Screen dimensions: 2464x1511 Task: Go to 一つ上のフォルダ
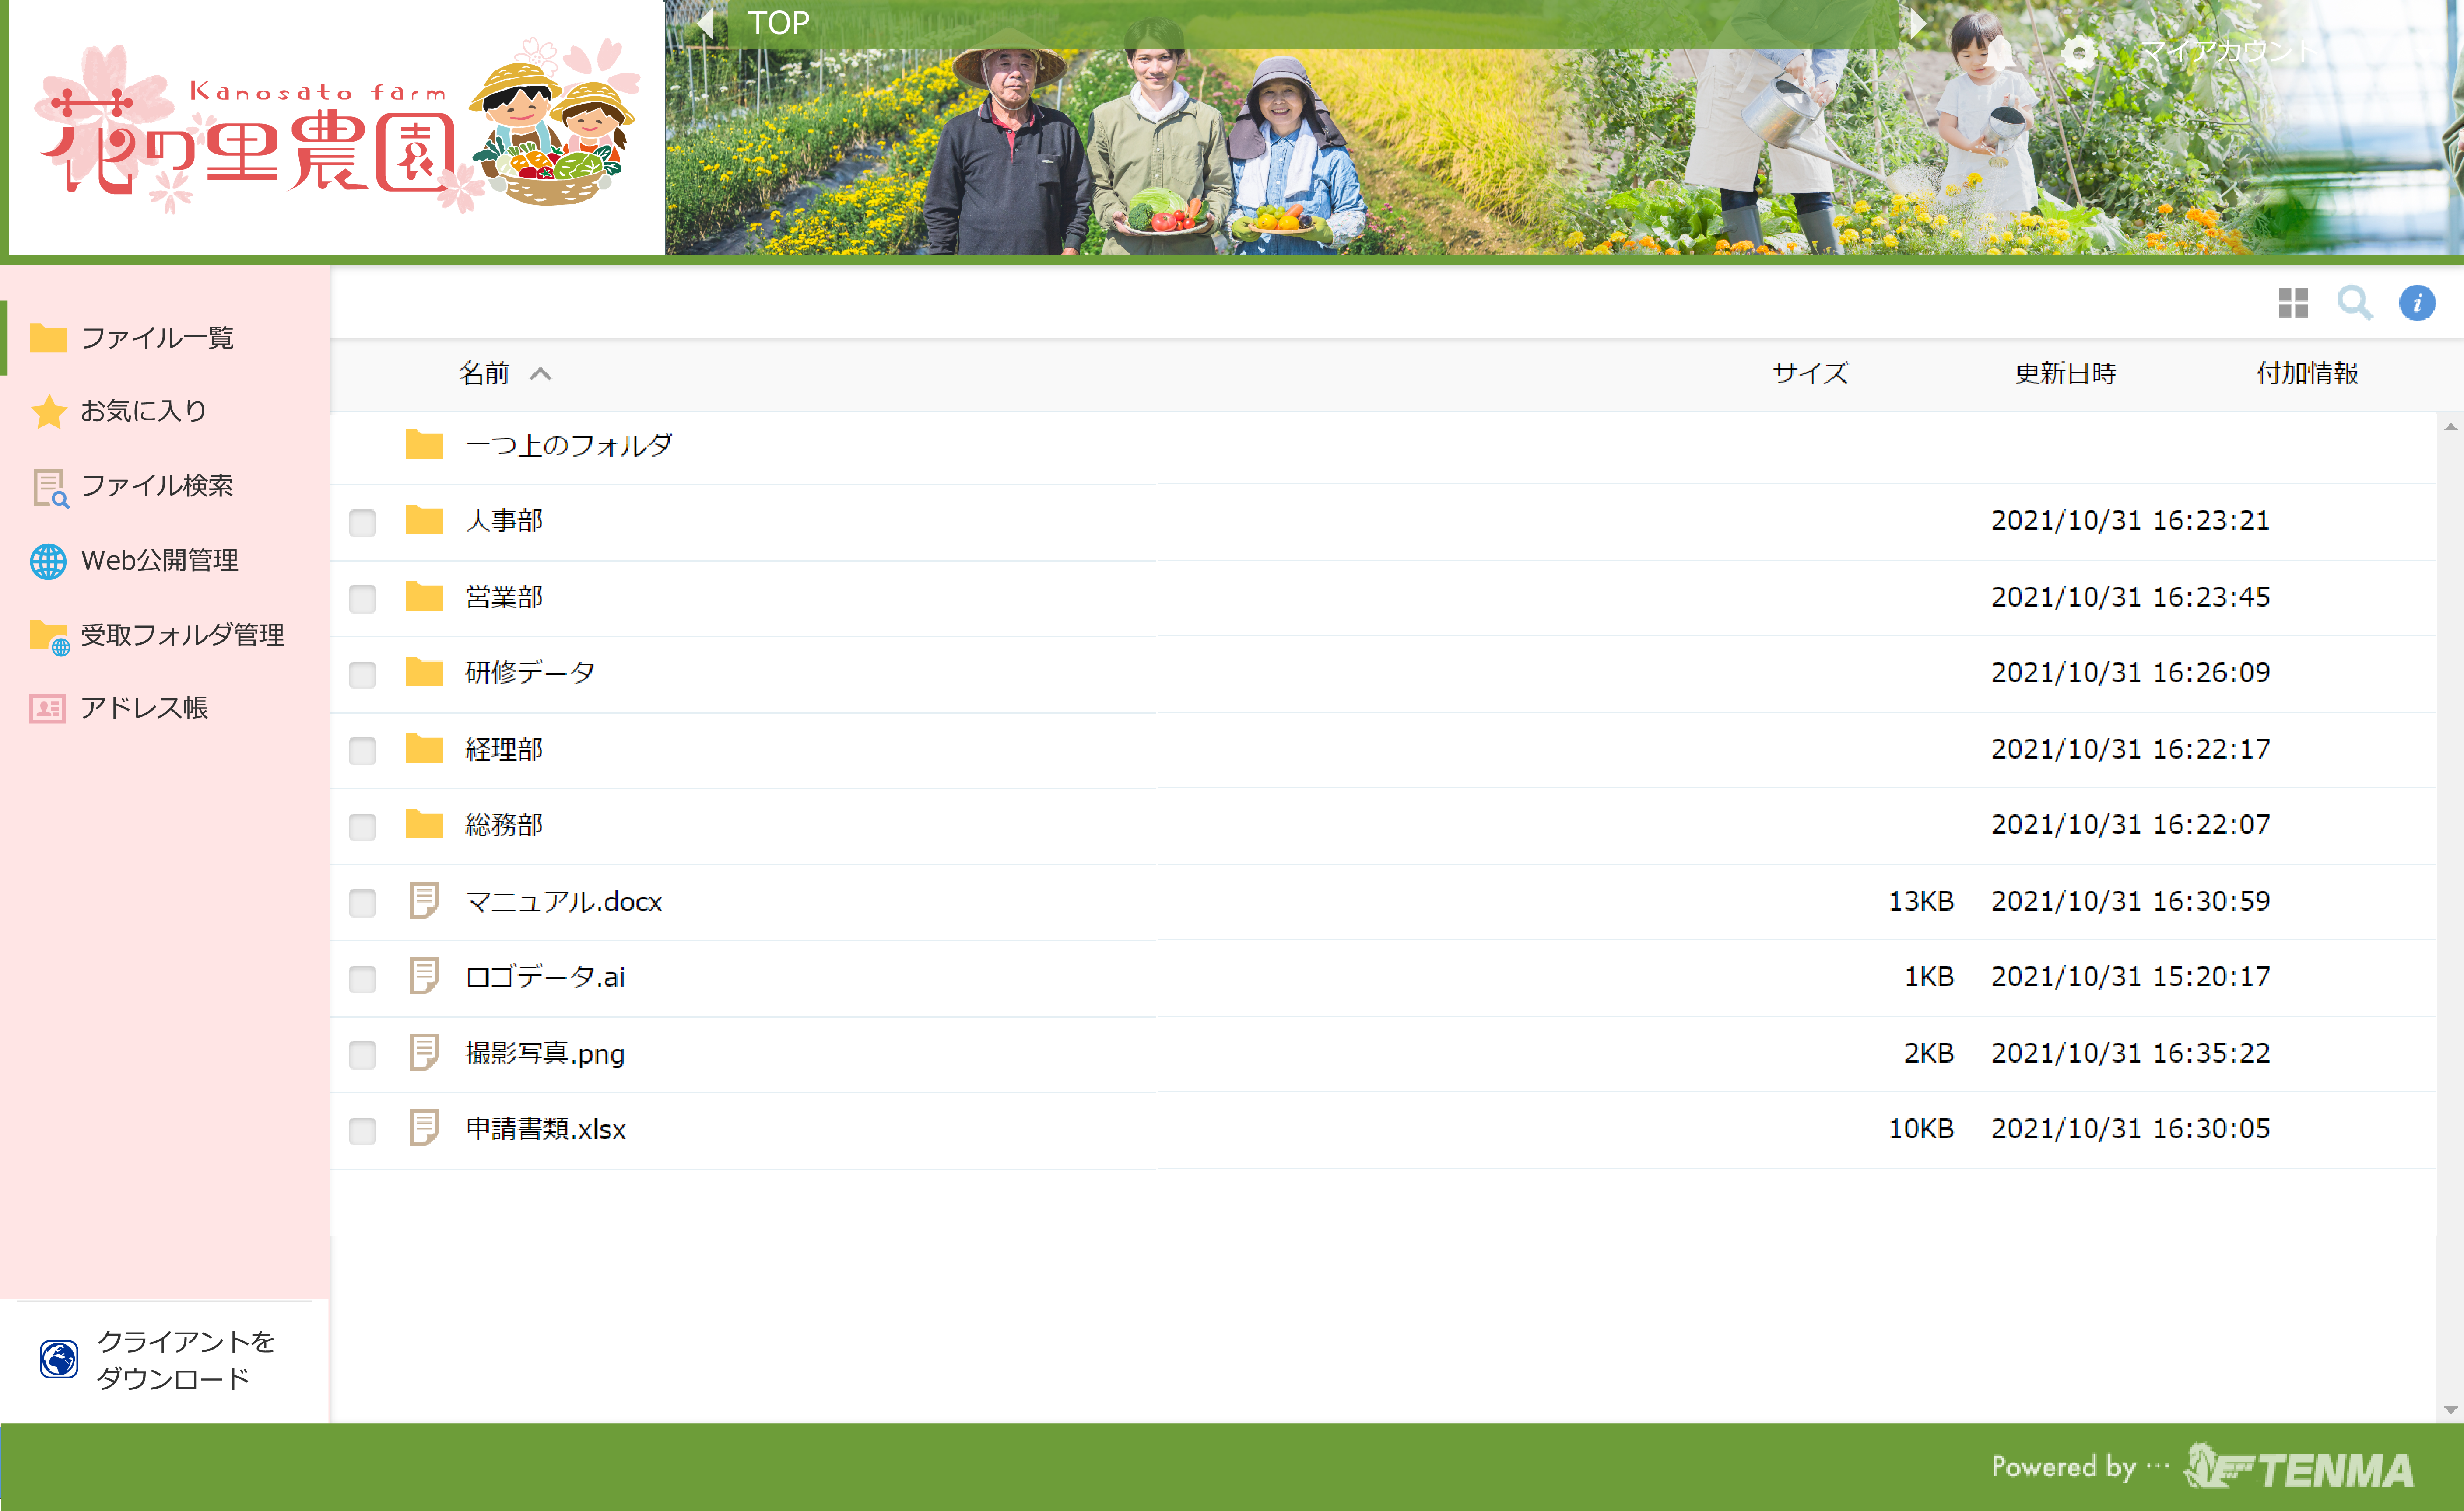[x=569, y=445]
